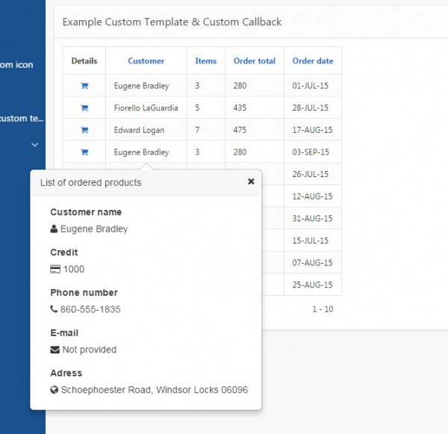Click cart icon in Edward Logan row
This screenshot has height=434, width=448.
pos(84,130)
